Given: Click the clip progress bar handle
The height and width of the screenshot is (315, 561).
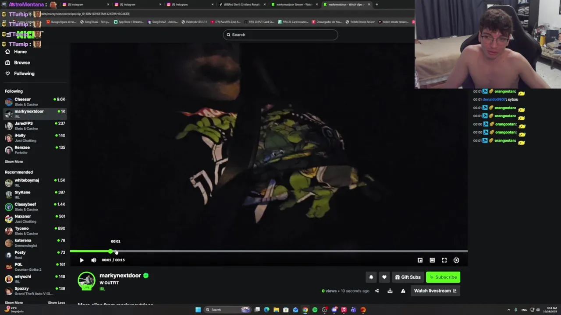Looking at the screenshot, I should coord(110,251).
